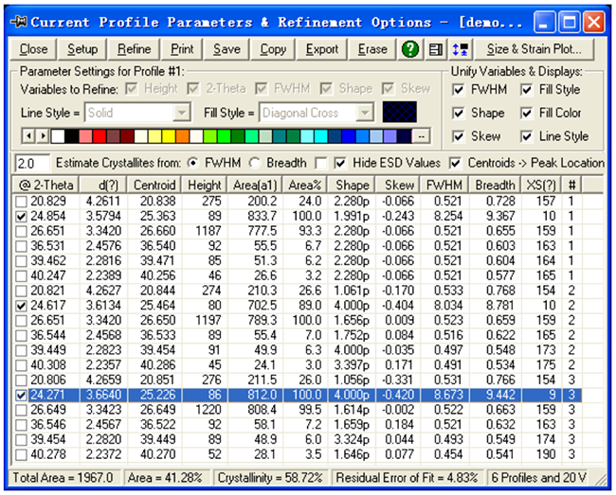Click the Export button
Image resolution: width=616 pixels, height=495 pixels.
tap(322, 49)
